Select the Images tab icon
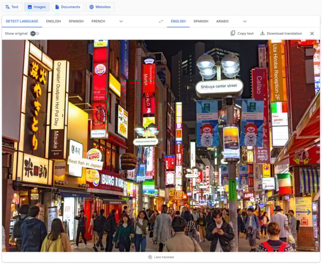This screenshot has height=264, width=322. click(30, 7)
